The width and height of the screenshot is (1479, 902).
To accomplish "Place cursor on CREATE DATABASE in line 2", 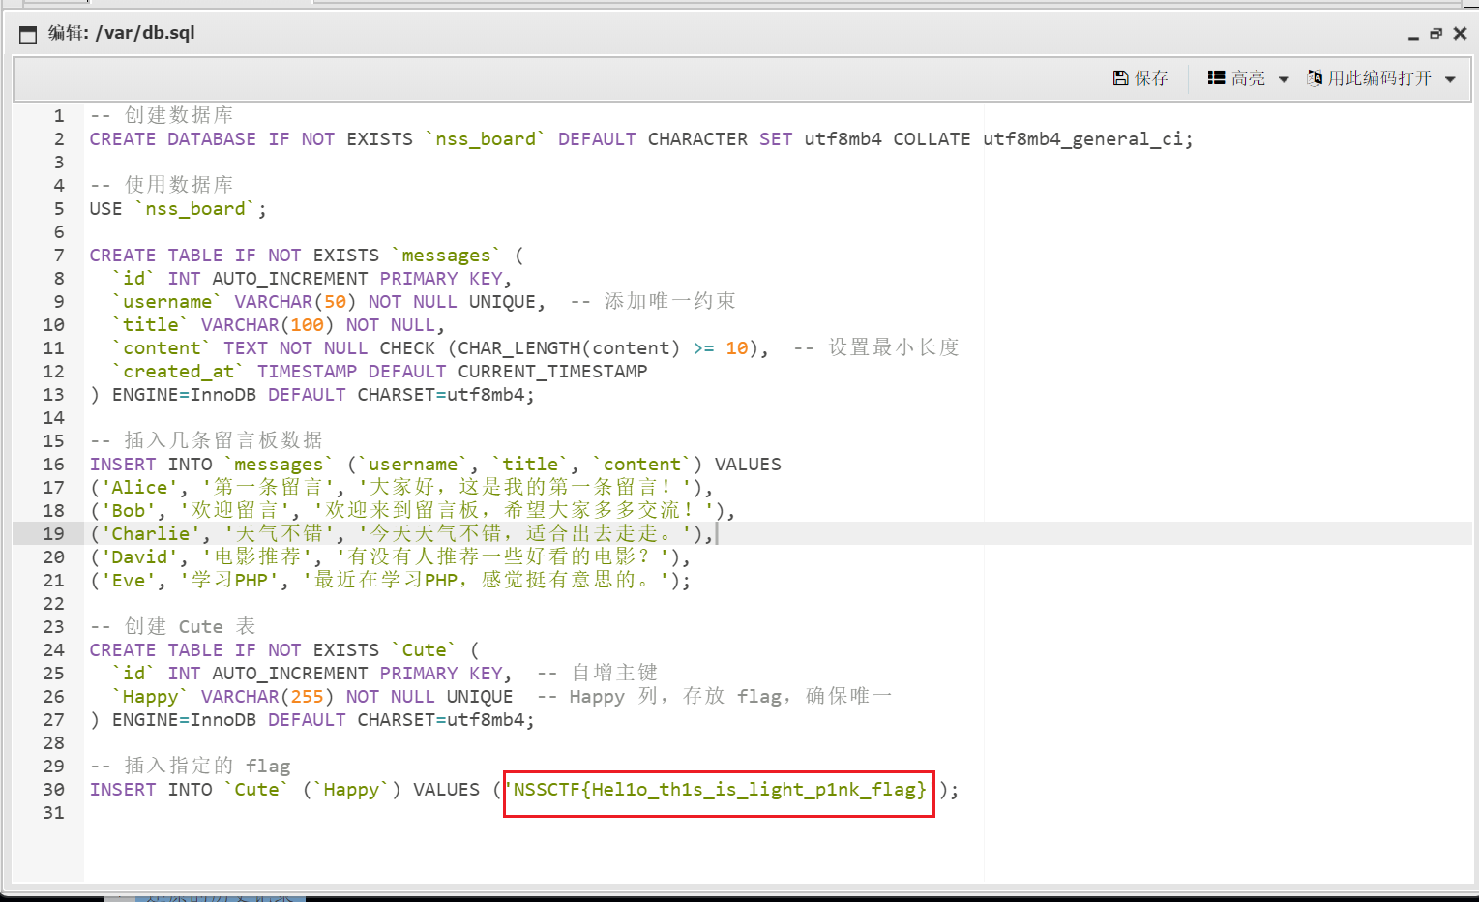I will [172, 139].
